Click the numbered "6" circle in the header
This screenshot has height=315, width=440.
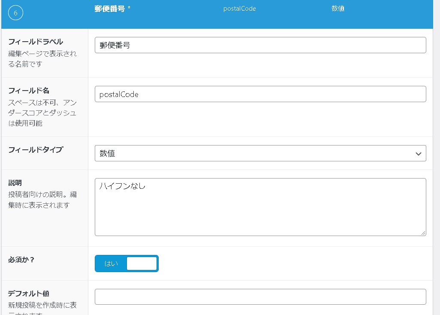click(15, 13)
